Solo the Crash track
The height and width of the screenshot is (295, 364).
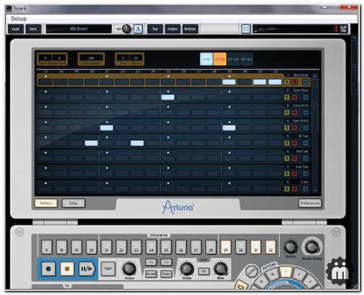287,189
